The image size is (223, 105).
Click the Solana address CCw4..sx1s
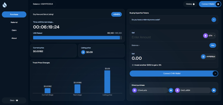click(x=142, y=90)
